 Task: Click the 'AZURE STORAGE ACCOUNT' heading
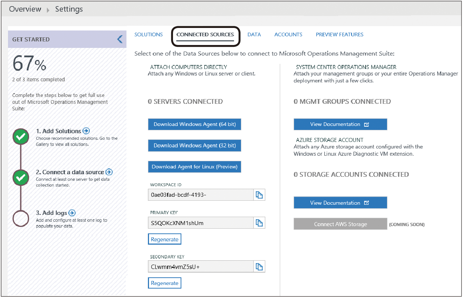[x=330, y=140]
